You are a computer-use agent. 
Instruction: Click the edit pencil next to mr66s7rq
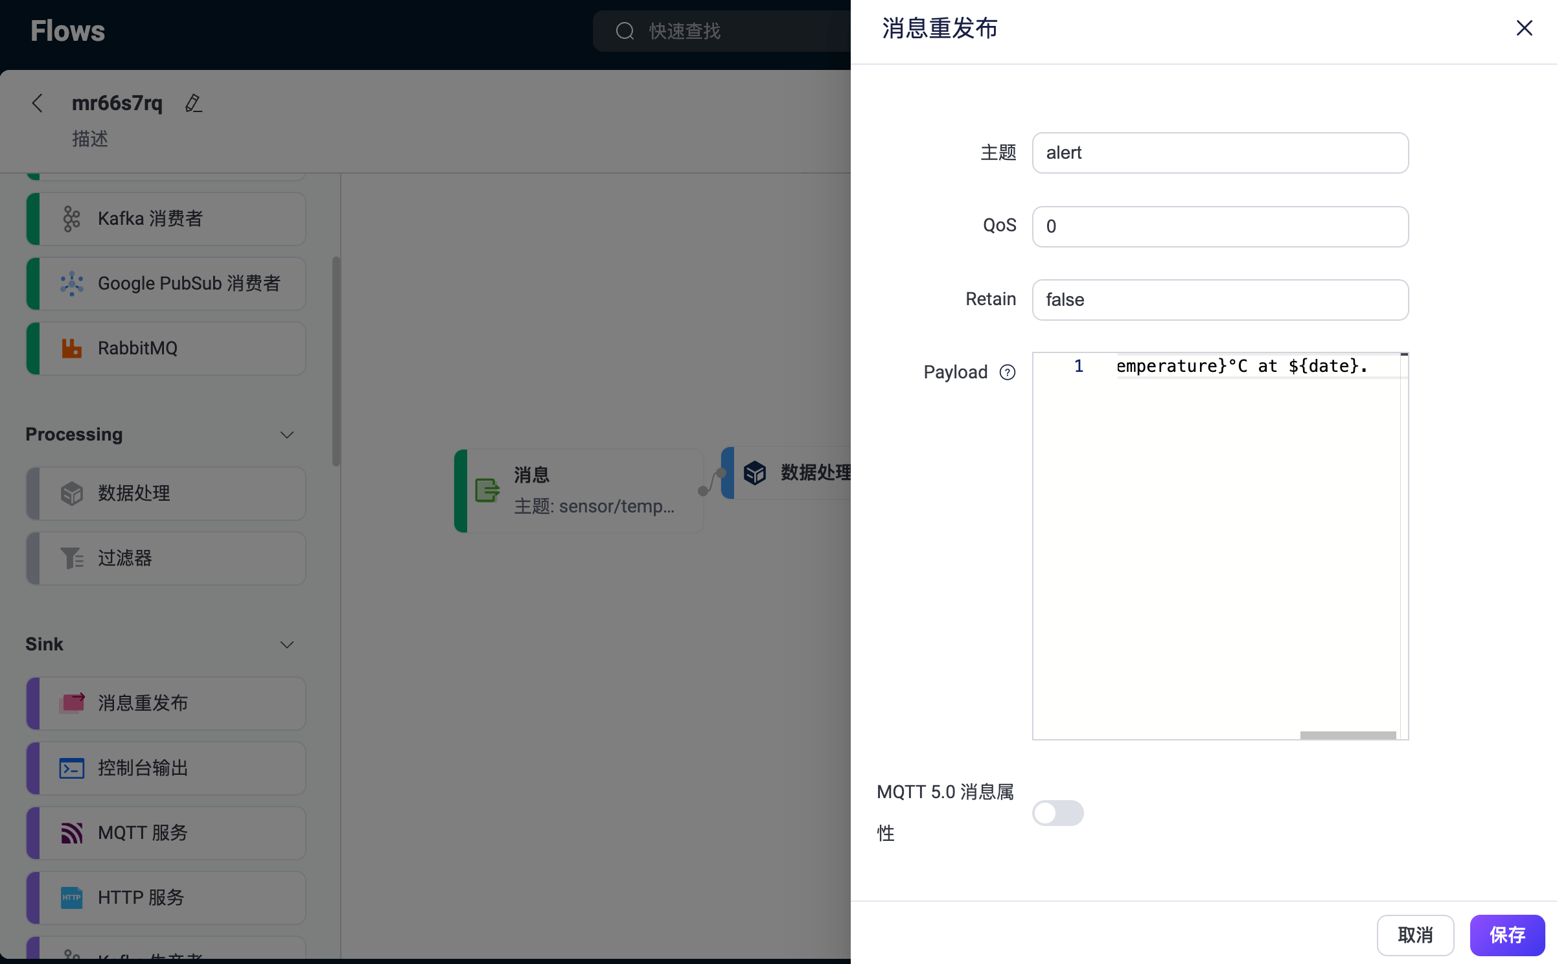tap(193, 103)
